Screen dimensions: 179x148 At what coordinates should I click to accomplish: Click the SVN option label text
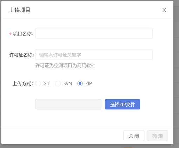point(68,83)
